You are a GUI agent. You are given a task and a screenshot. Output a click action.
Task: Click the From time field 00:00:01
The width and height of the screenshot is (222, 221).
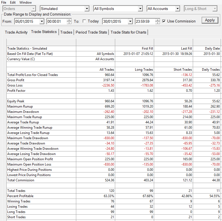click(57, 21)
